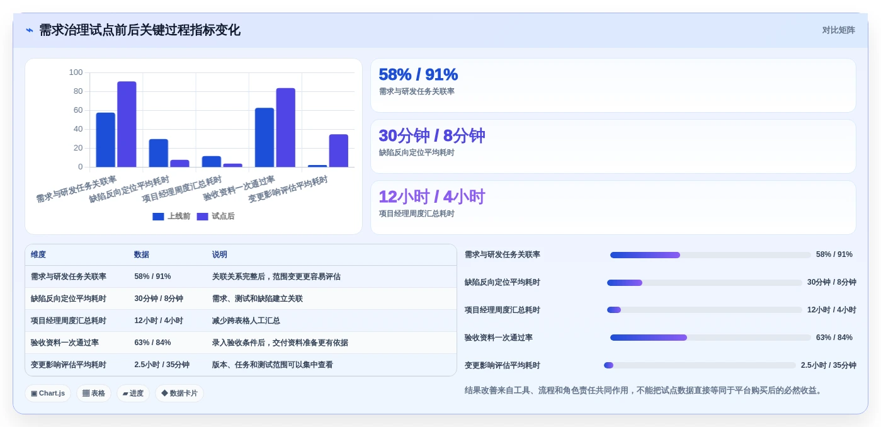Click the footnote starting 结果改善来自工具
The height and width of the screenshot is (427, 881).
tap(644, 390)
